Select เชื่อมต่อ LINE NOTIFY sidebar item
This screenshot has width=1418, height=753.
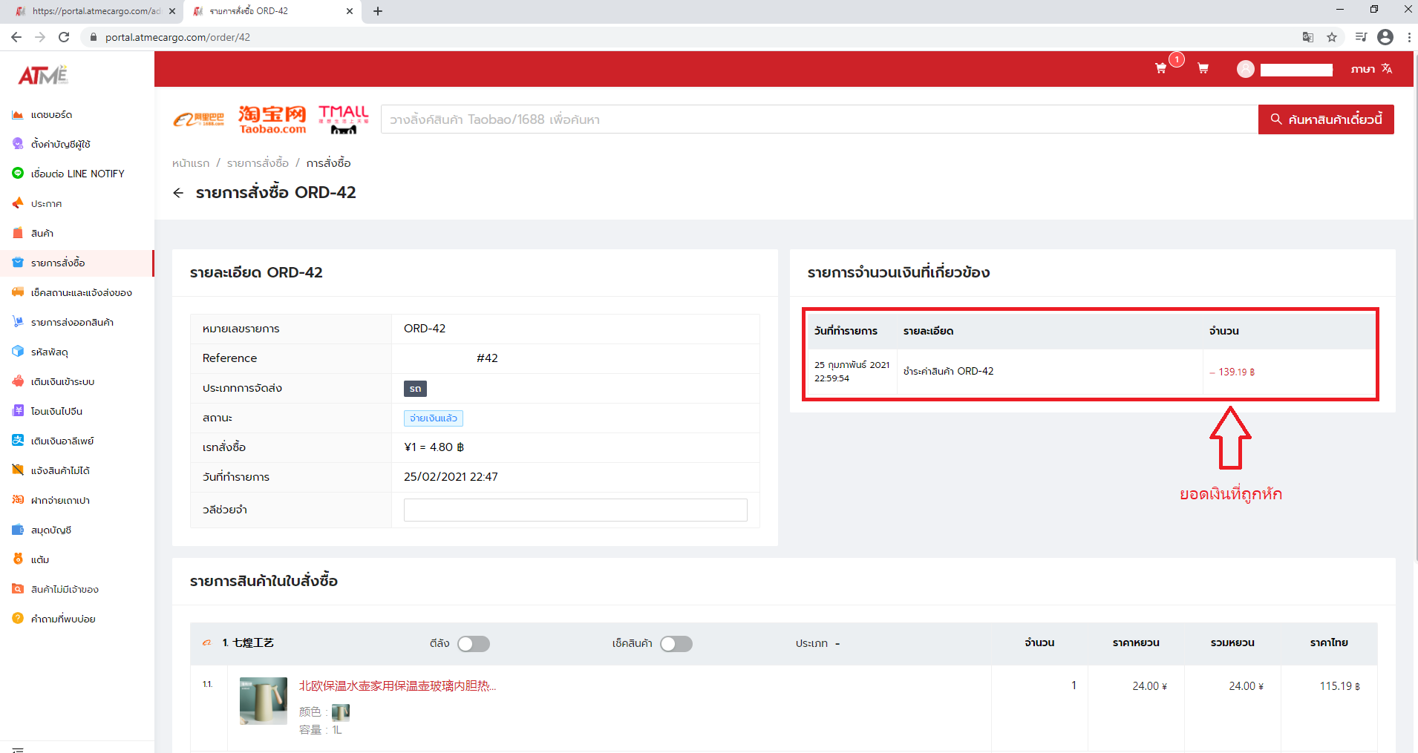77,174
